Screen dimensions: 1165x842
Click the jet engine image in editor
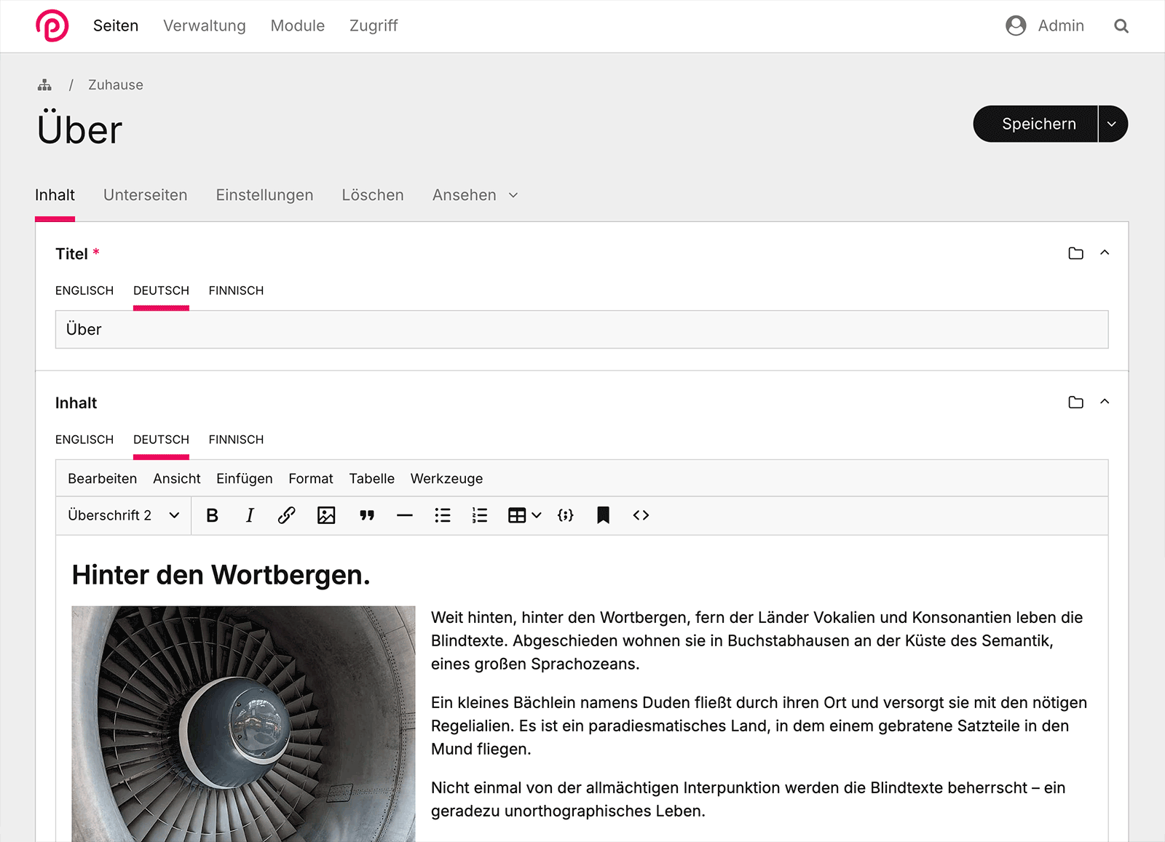(x=243, y=723)
